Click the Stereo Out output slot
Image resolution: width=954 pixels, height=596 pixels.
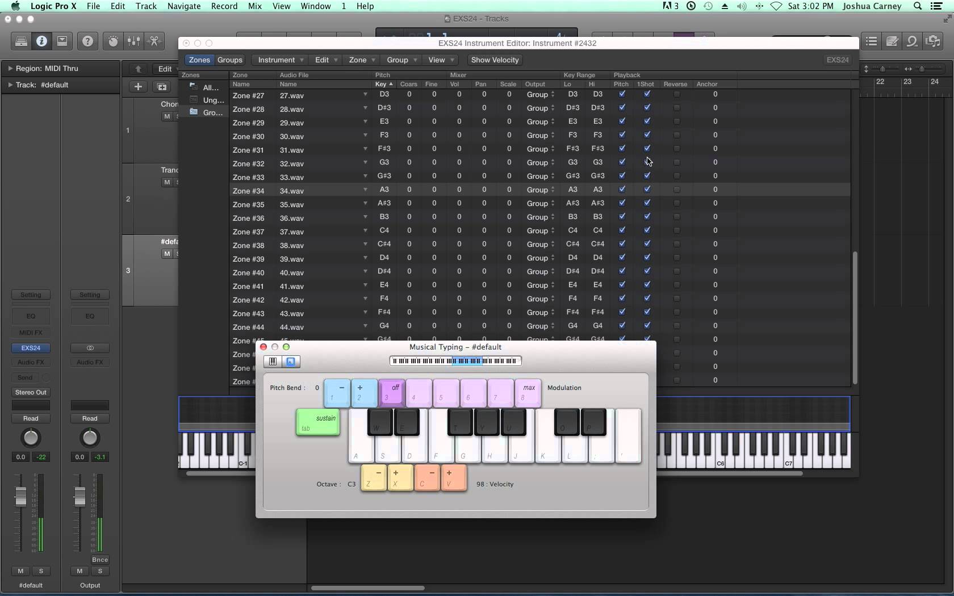coord(31,392)
